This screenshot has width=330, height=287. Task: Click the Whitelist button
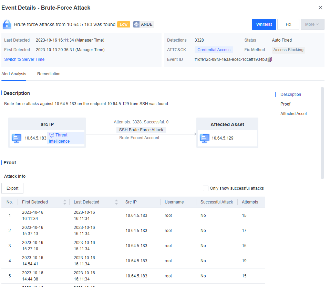(x=264, y=24)
